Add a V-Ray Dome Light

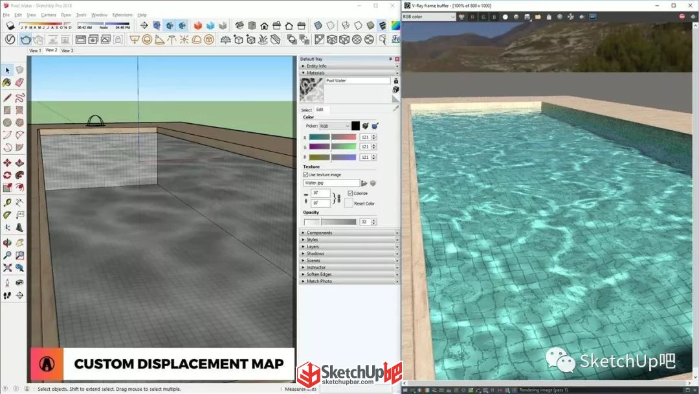pos(197,40)
